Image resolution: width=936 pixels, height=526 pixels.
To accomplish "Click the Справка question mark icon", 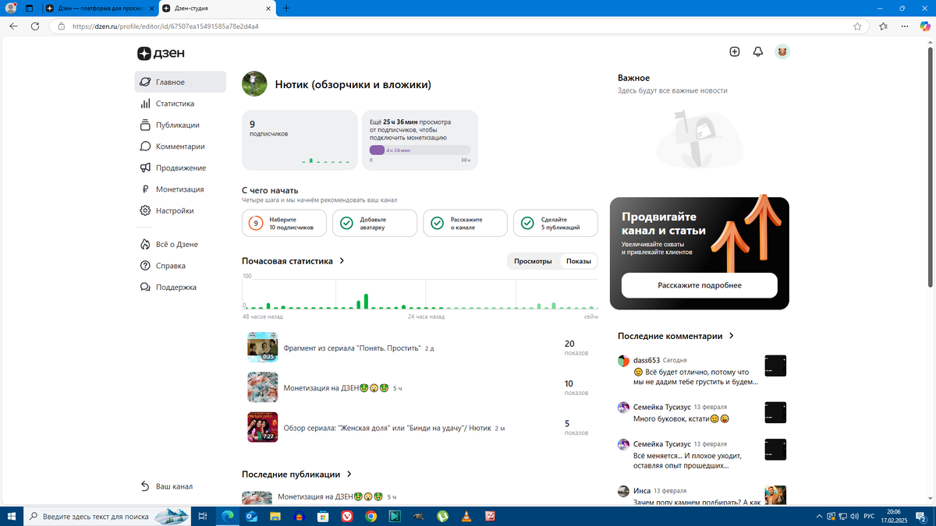I will click(145, 266).
